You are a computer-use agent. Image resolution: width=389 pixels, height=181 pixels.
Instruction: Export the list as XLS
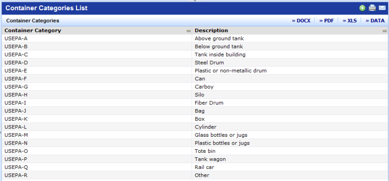(x=350, y=21)
